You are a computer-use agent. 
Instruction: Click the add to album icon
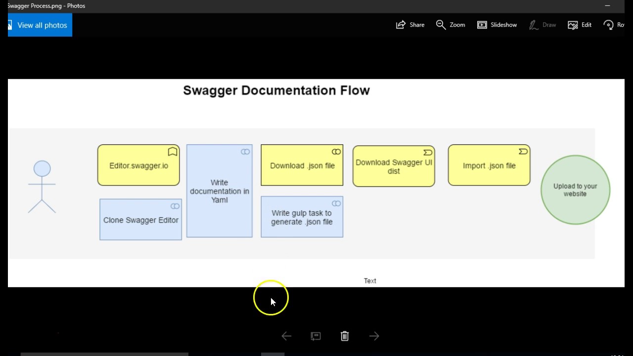316,336
